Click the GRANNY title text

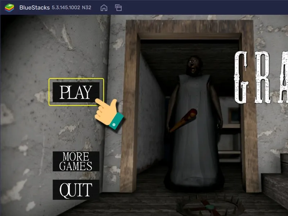pos(261,77)
